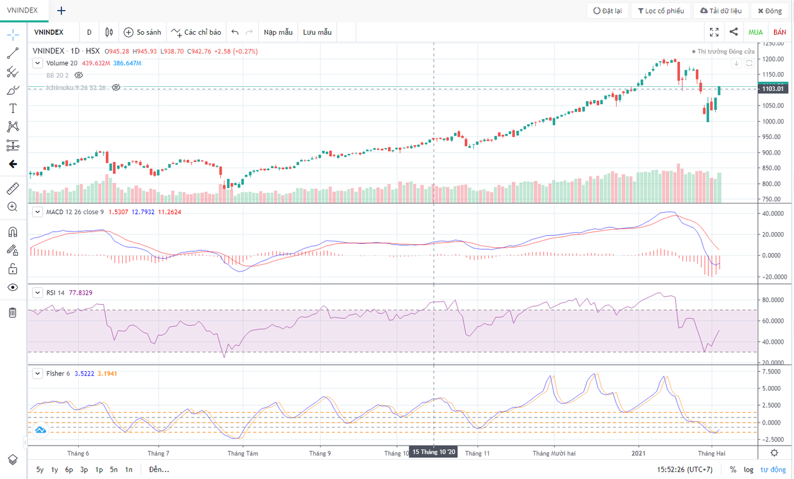The image size is (794, 479).
Task: Collapse the Volume 20 indicator legend
Action: point(37,63)
